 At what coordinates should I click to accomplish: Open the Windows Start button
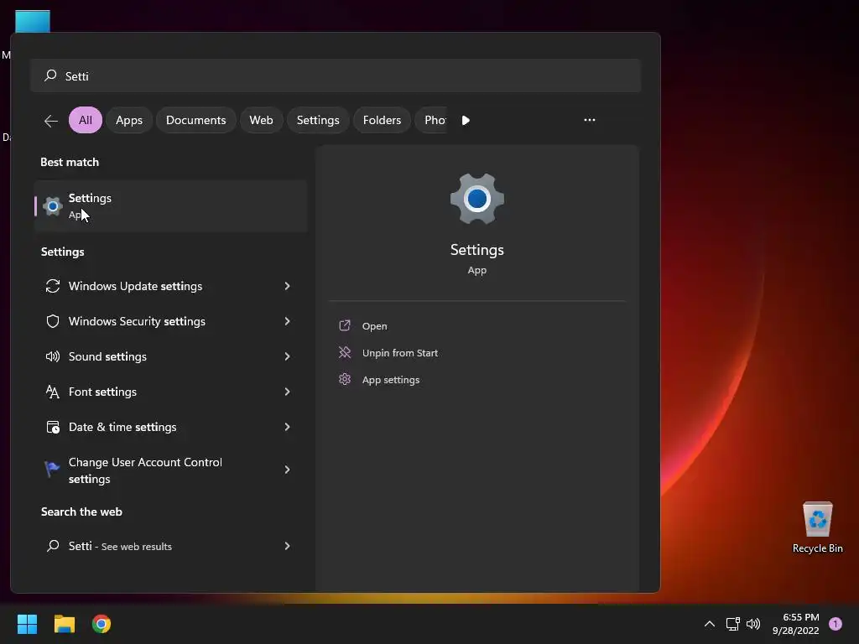pos(27,624)
